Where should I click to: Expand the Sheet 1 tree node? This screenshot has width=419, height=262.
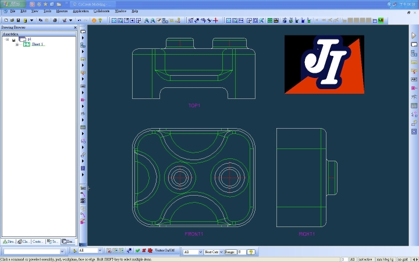17,44
